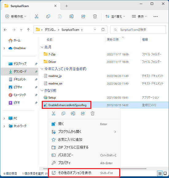Open the 表示 view dropdown
Image resolution: width=169 pixels, height=178 pixels.
pos(139,17)
